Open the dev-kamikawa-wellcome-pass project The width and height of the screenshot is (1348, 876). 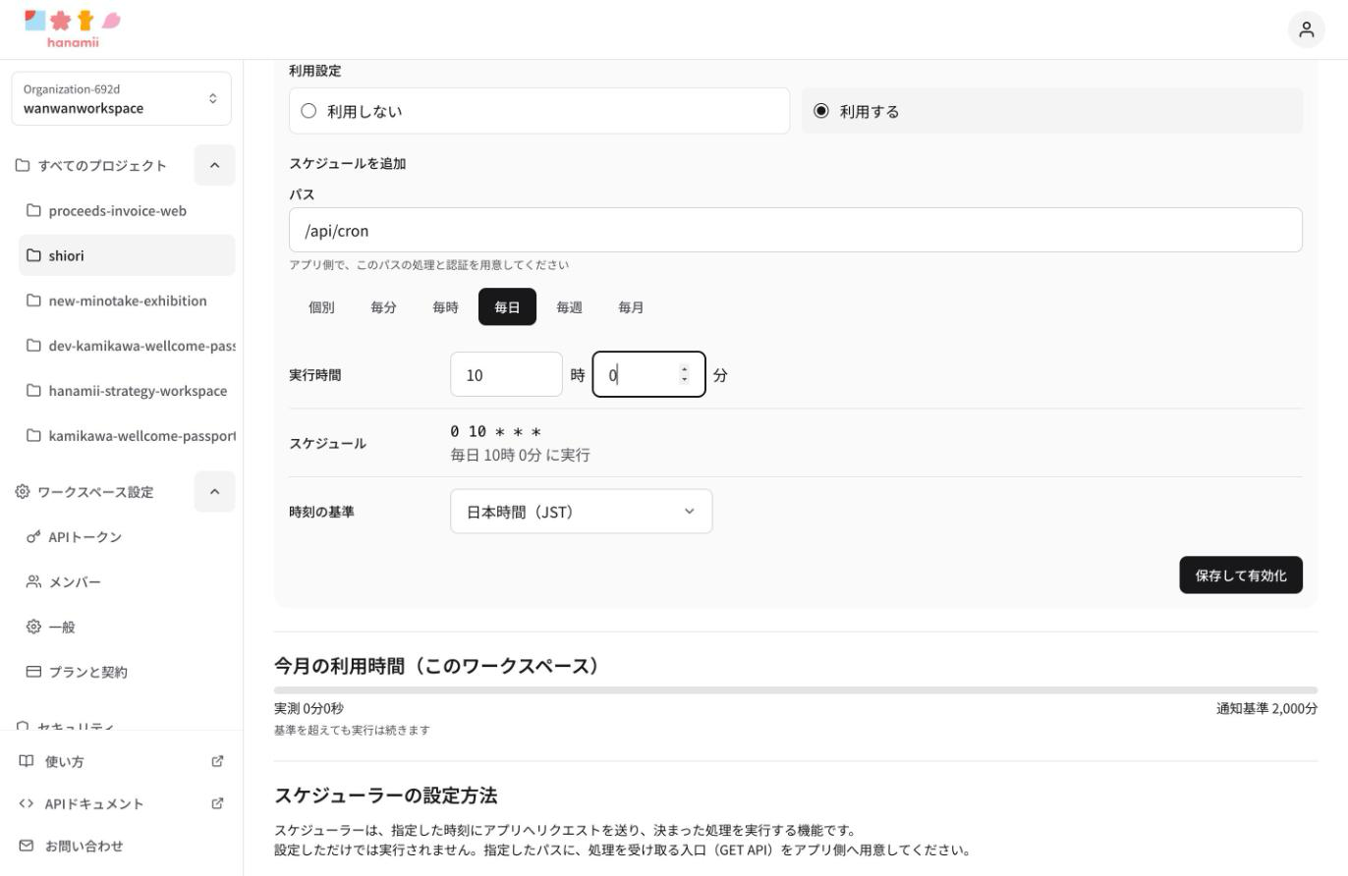127,346
